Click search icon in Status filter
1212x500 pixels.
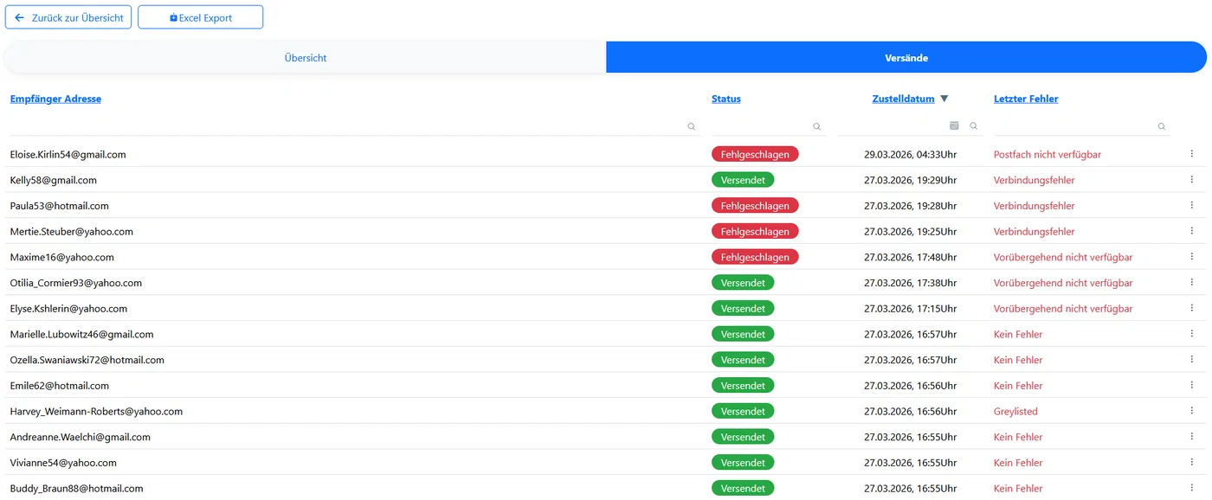point(816,126)
